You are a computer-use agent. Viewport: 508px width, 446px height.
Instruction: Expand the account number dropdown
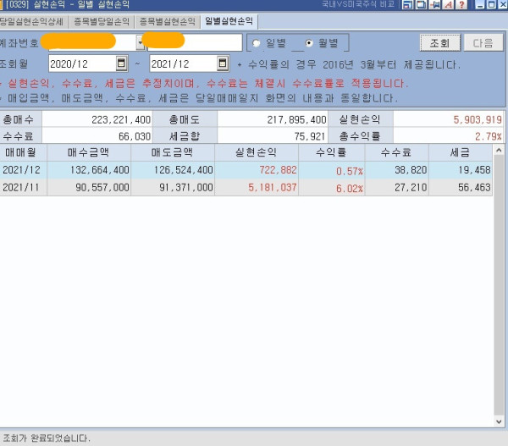click(x=141, y=43)
